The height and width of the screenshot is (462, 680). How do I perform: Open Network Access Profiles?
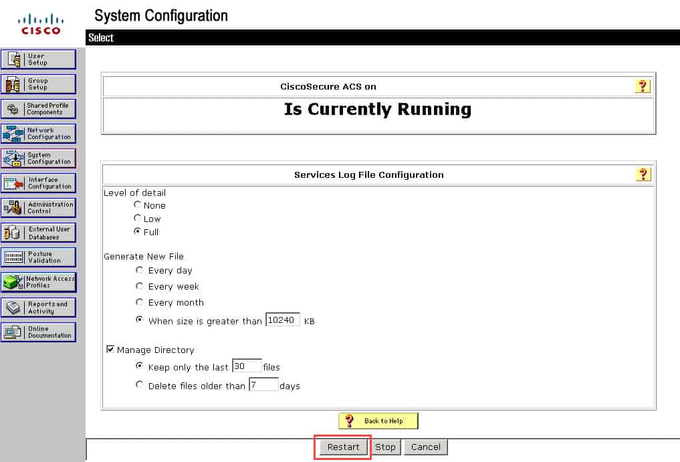[39, 282]
